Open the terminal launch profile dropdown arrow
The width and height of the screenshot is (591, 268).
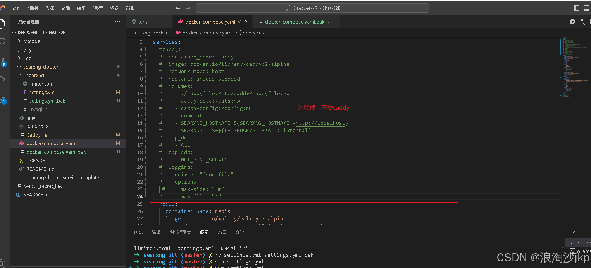574,232
